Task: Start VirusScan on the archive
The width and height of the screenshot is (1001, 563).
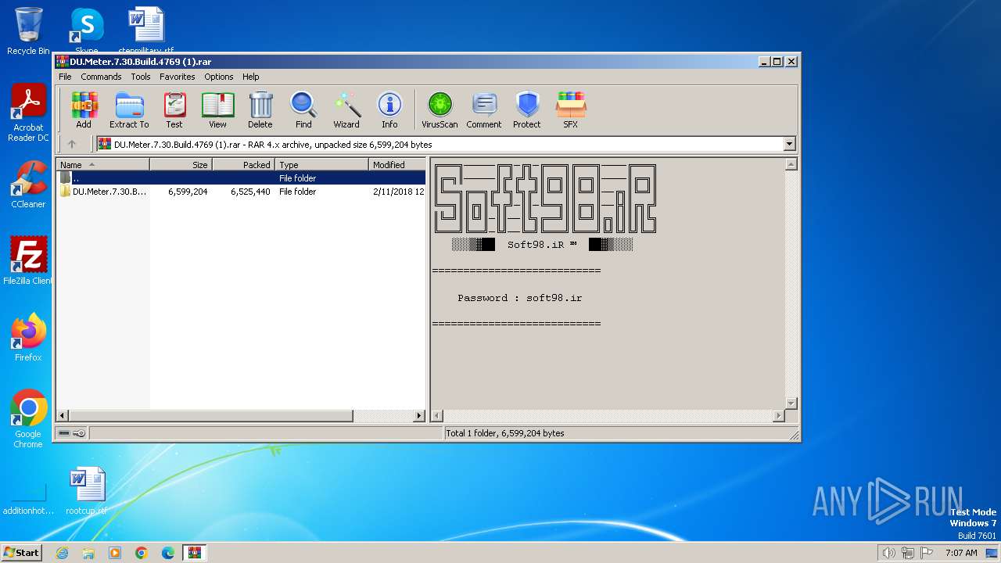Action: pos(440,109)
